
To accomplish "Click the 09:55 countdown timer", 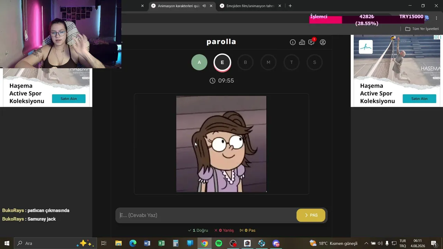I will pos(222,81).
